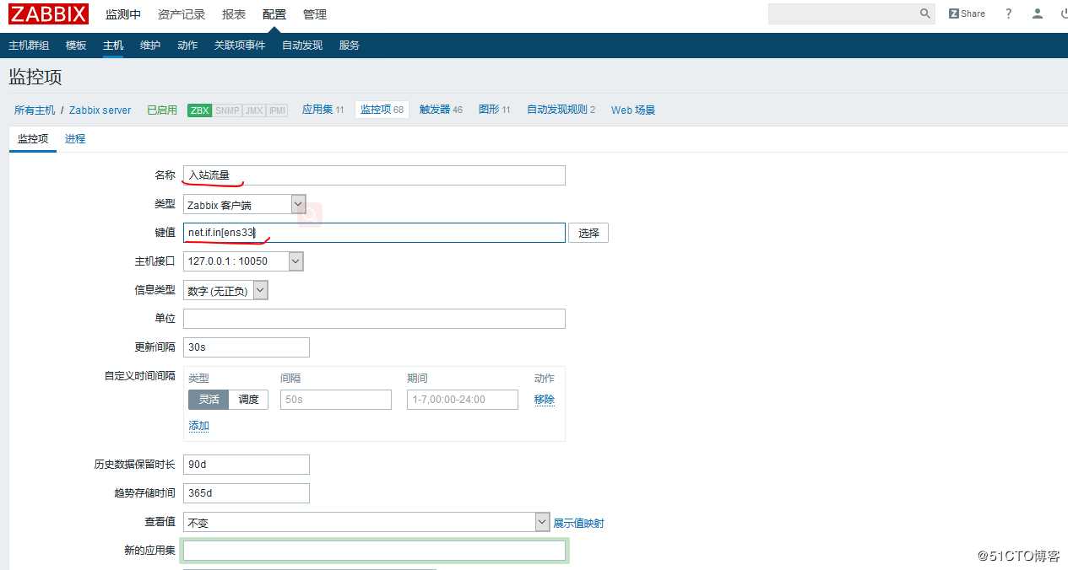
Task: Open Web 场景 link
Action: tap(633, 110)
